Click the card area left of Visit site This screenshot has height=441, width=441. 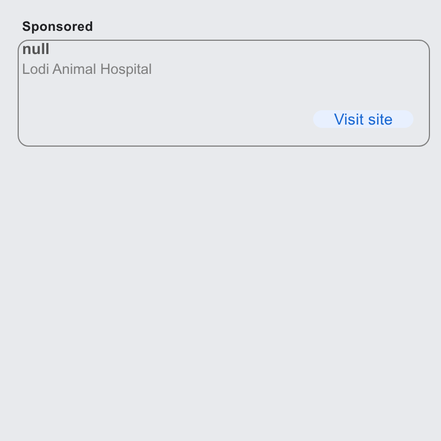166,119
